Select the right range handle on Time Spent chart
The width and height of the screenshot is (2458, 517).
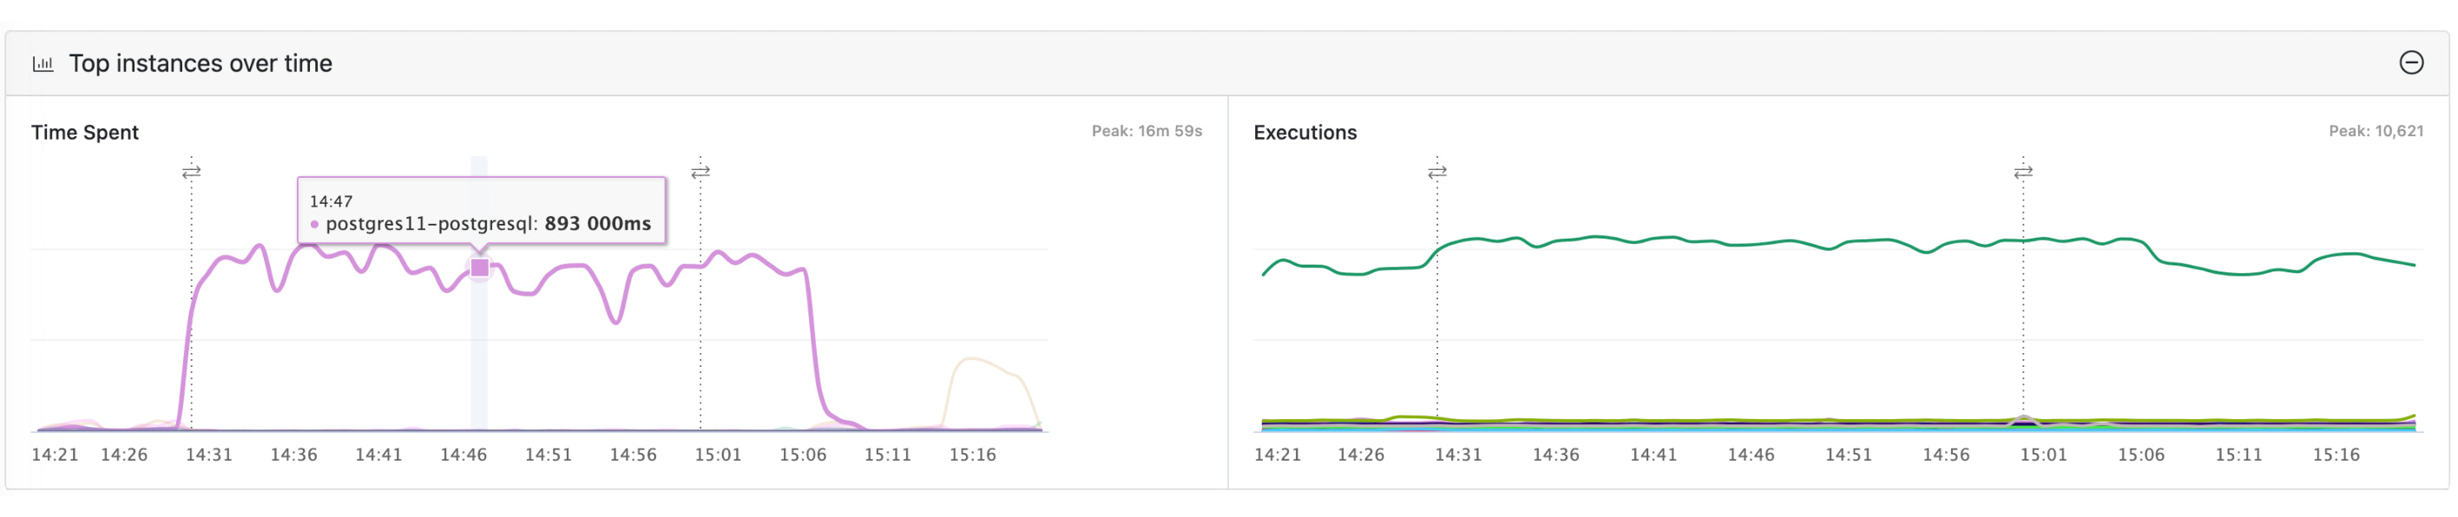[x=701, y=173]
